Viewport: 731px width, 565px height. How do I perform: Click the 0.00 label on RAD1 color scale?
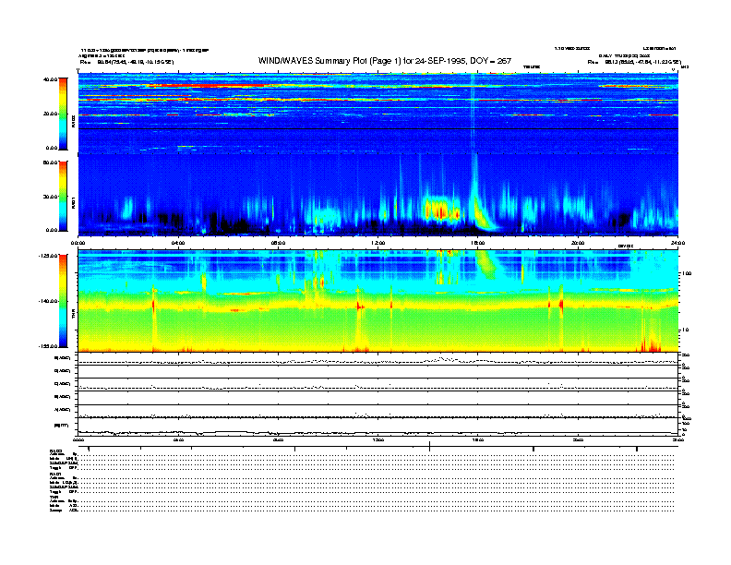coord(52,230)
